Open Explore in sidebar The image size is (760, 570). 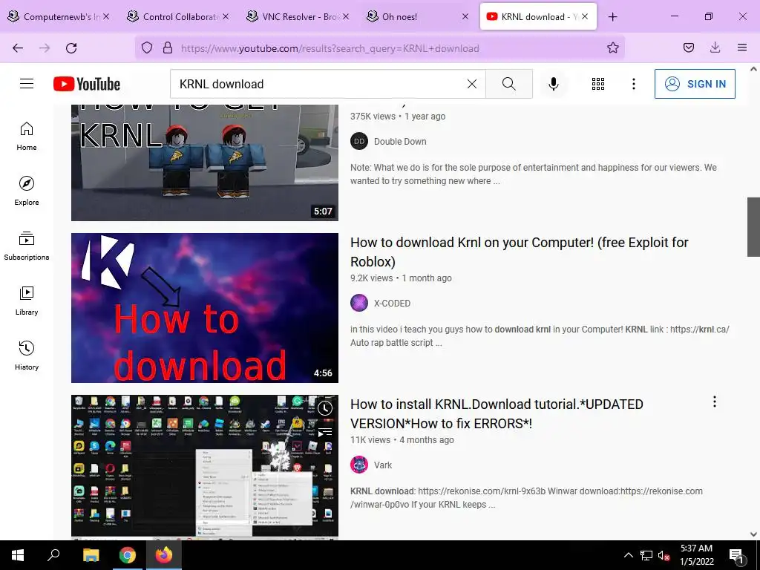27,191
